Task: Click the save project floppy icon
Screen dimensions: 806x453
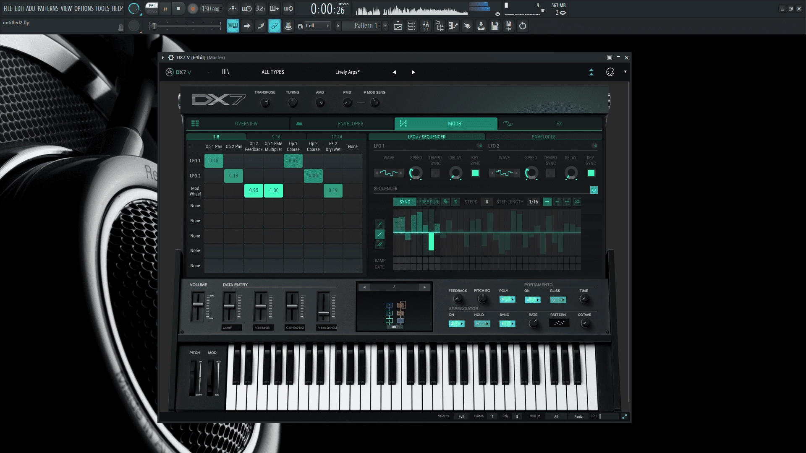Action: tap(495, 26)
